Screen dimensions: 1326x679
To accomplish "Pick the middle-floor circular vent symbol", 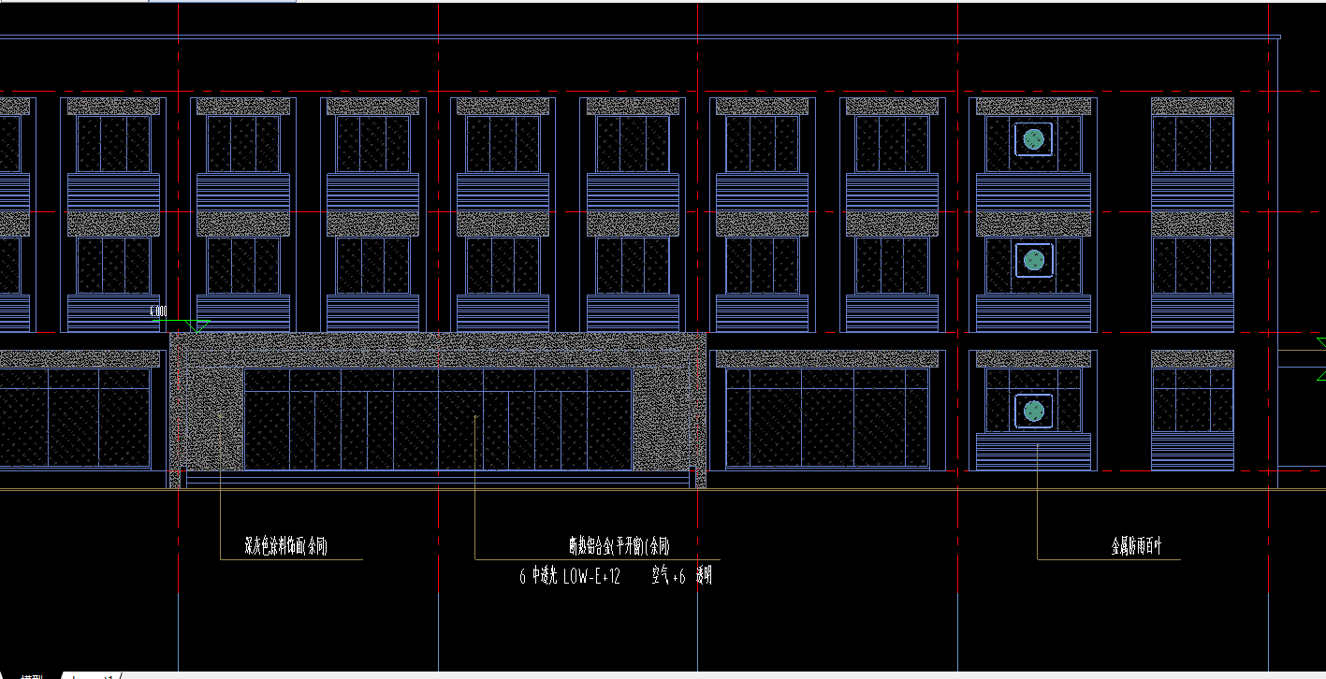I will point(1033,260).
